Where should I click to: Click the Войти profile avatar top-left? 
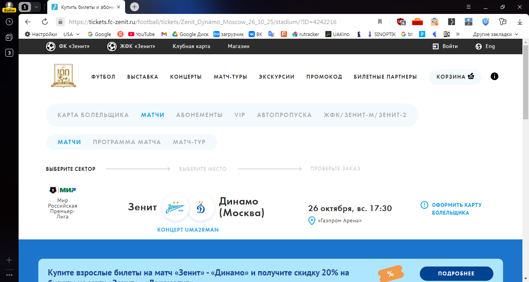9,7
